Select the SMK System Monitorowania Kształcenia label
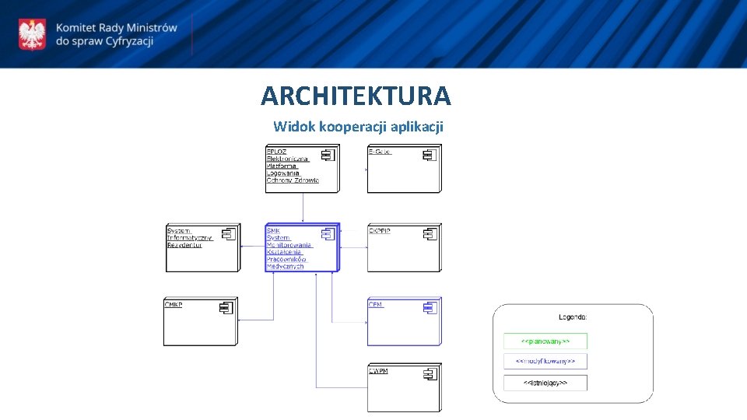 point(289,249)
